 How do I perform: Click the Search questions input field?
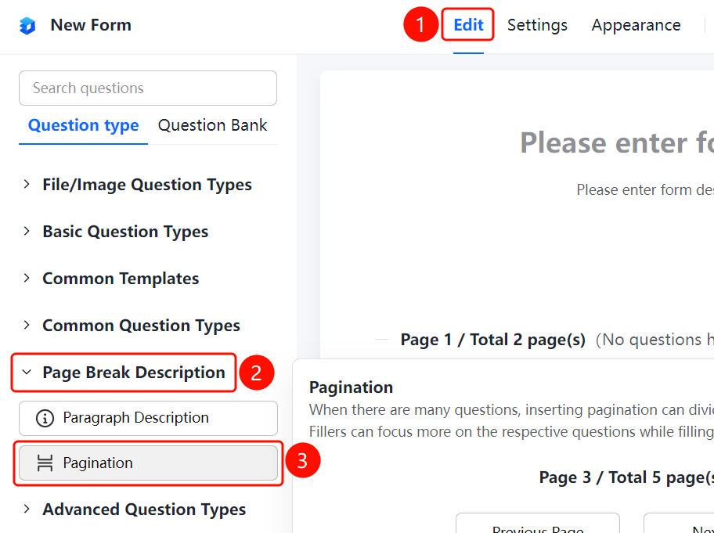(x=148, y=88)
